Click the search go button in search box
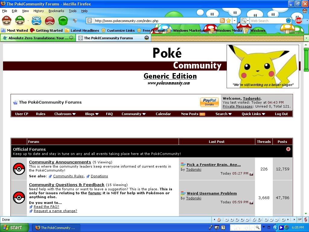Screen dimensions: 309x232 coord(288,21)
